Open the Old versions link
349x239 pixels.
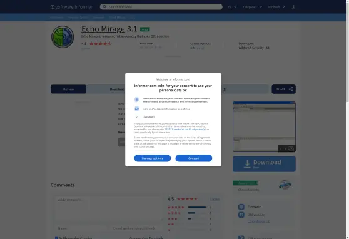(x=256, y=215)
